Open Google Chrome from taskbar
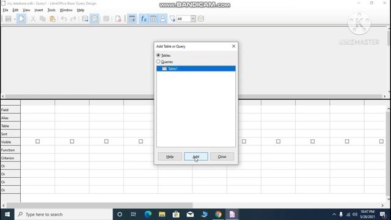Viewport: 391px width, 220px height. coord(218,215)
